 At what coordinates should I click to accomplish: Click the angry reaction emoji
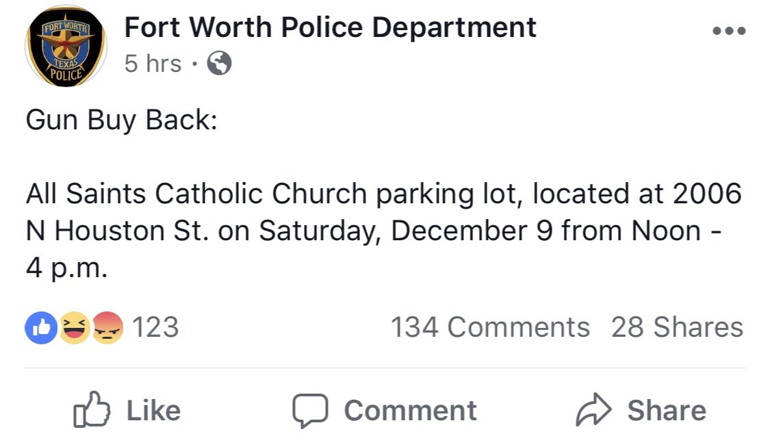pos(107,327)
